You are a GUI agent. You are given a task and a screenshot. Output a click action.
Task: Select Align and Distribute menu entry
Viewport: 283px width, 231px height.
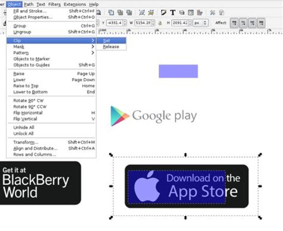pos(51,148)
